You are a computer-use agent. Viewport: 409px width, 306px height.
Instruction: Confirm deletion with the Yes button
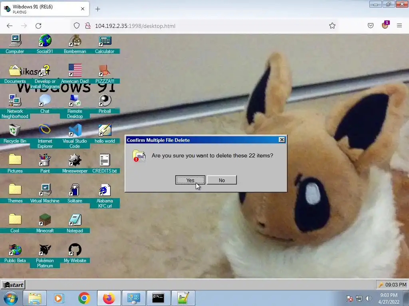(190, 180)
